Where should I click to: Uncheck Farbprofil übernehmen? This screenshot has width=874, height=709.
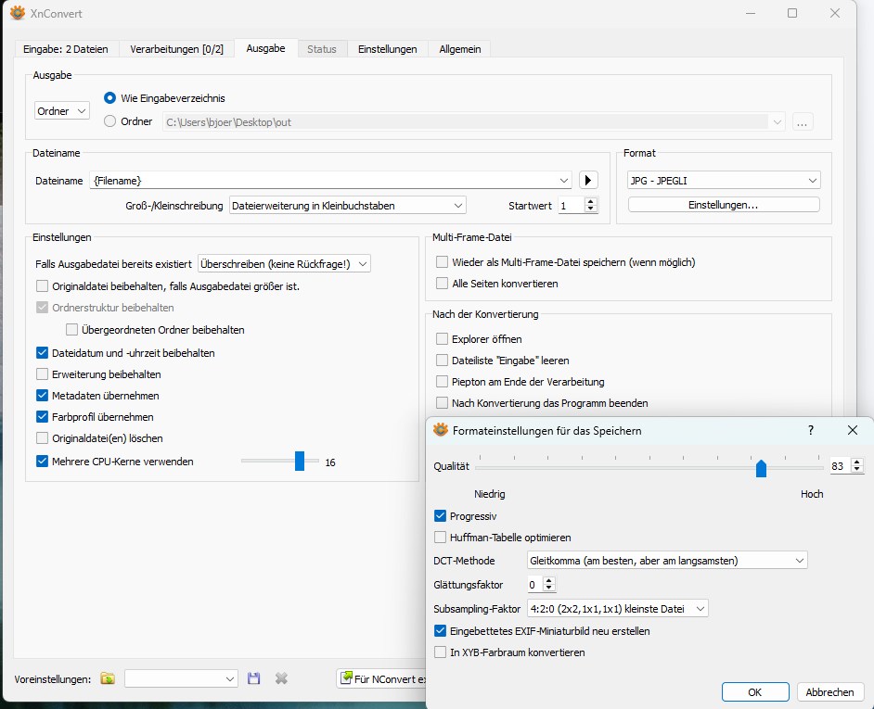(42, 417)
